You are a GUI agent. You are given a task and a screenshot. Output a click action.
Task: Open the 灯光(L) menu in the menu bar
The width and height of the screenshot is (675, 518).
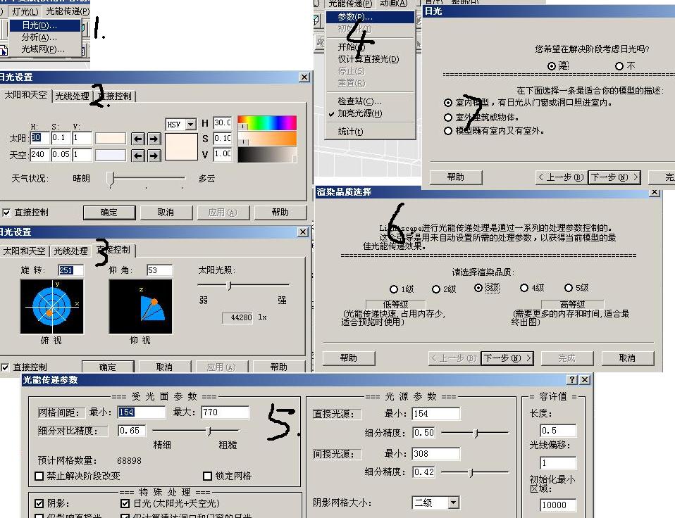coord(25,11)
